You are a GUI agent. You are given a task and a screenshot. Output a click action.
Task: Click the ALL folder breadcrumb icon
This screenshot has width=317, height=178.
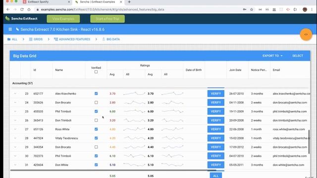tap(9, 39)
